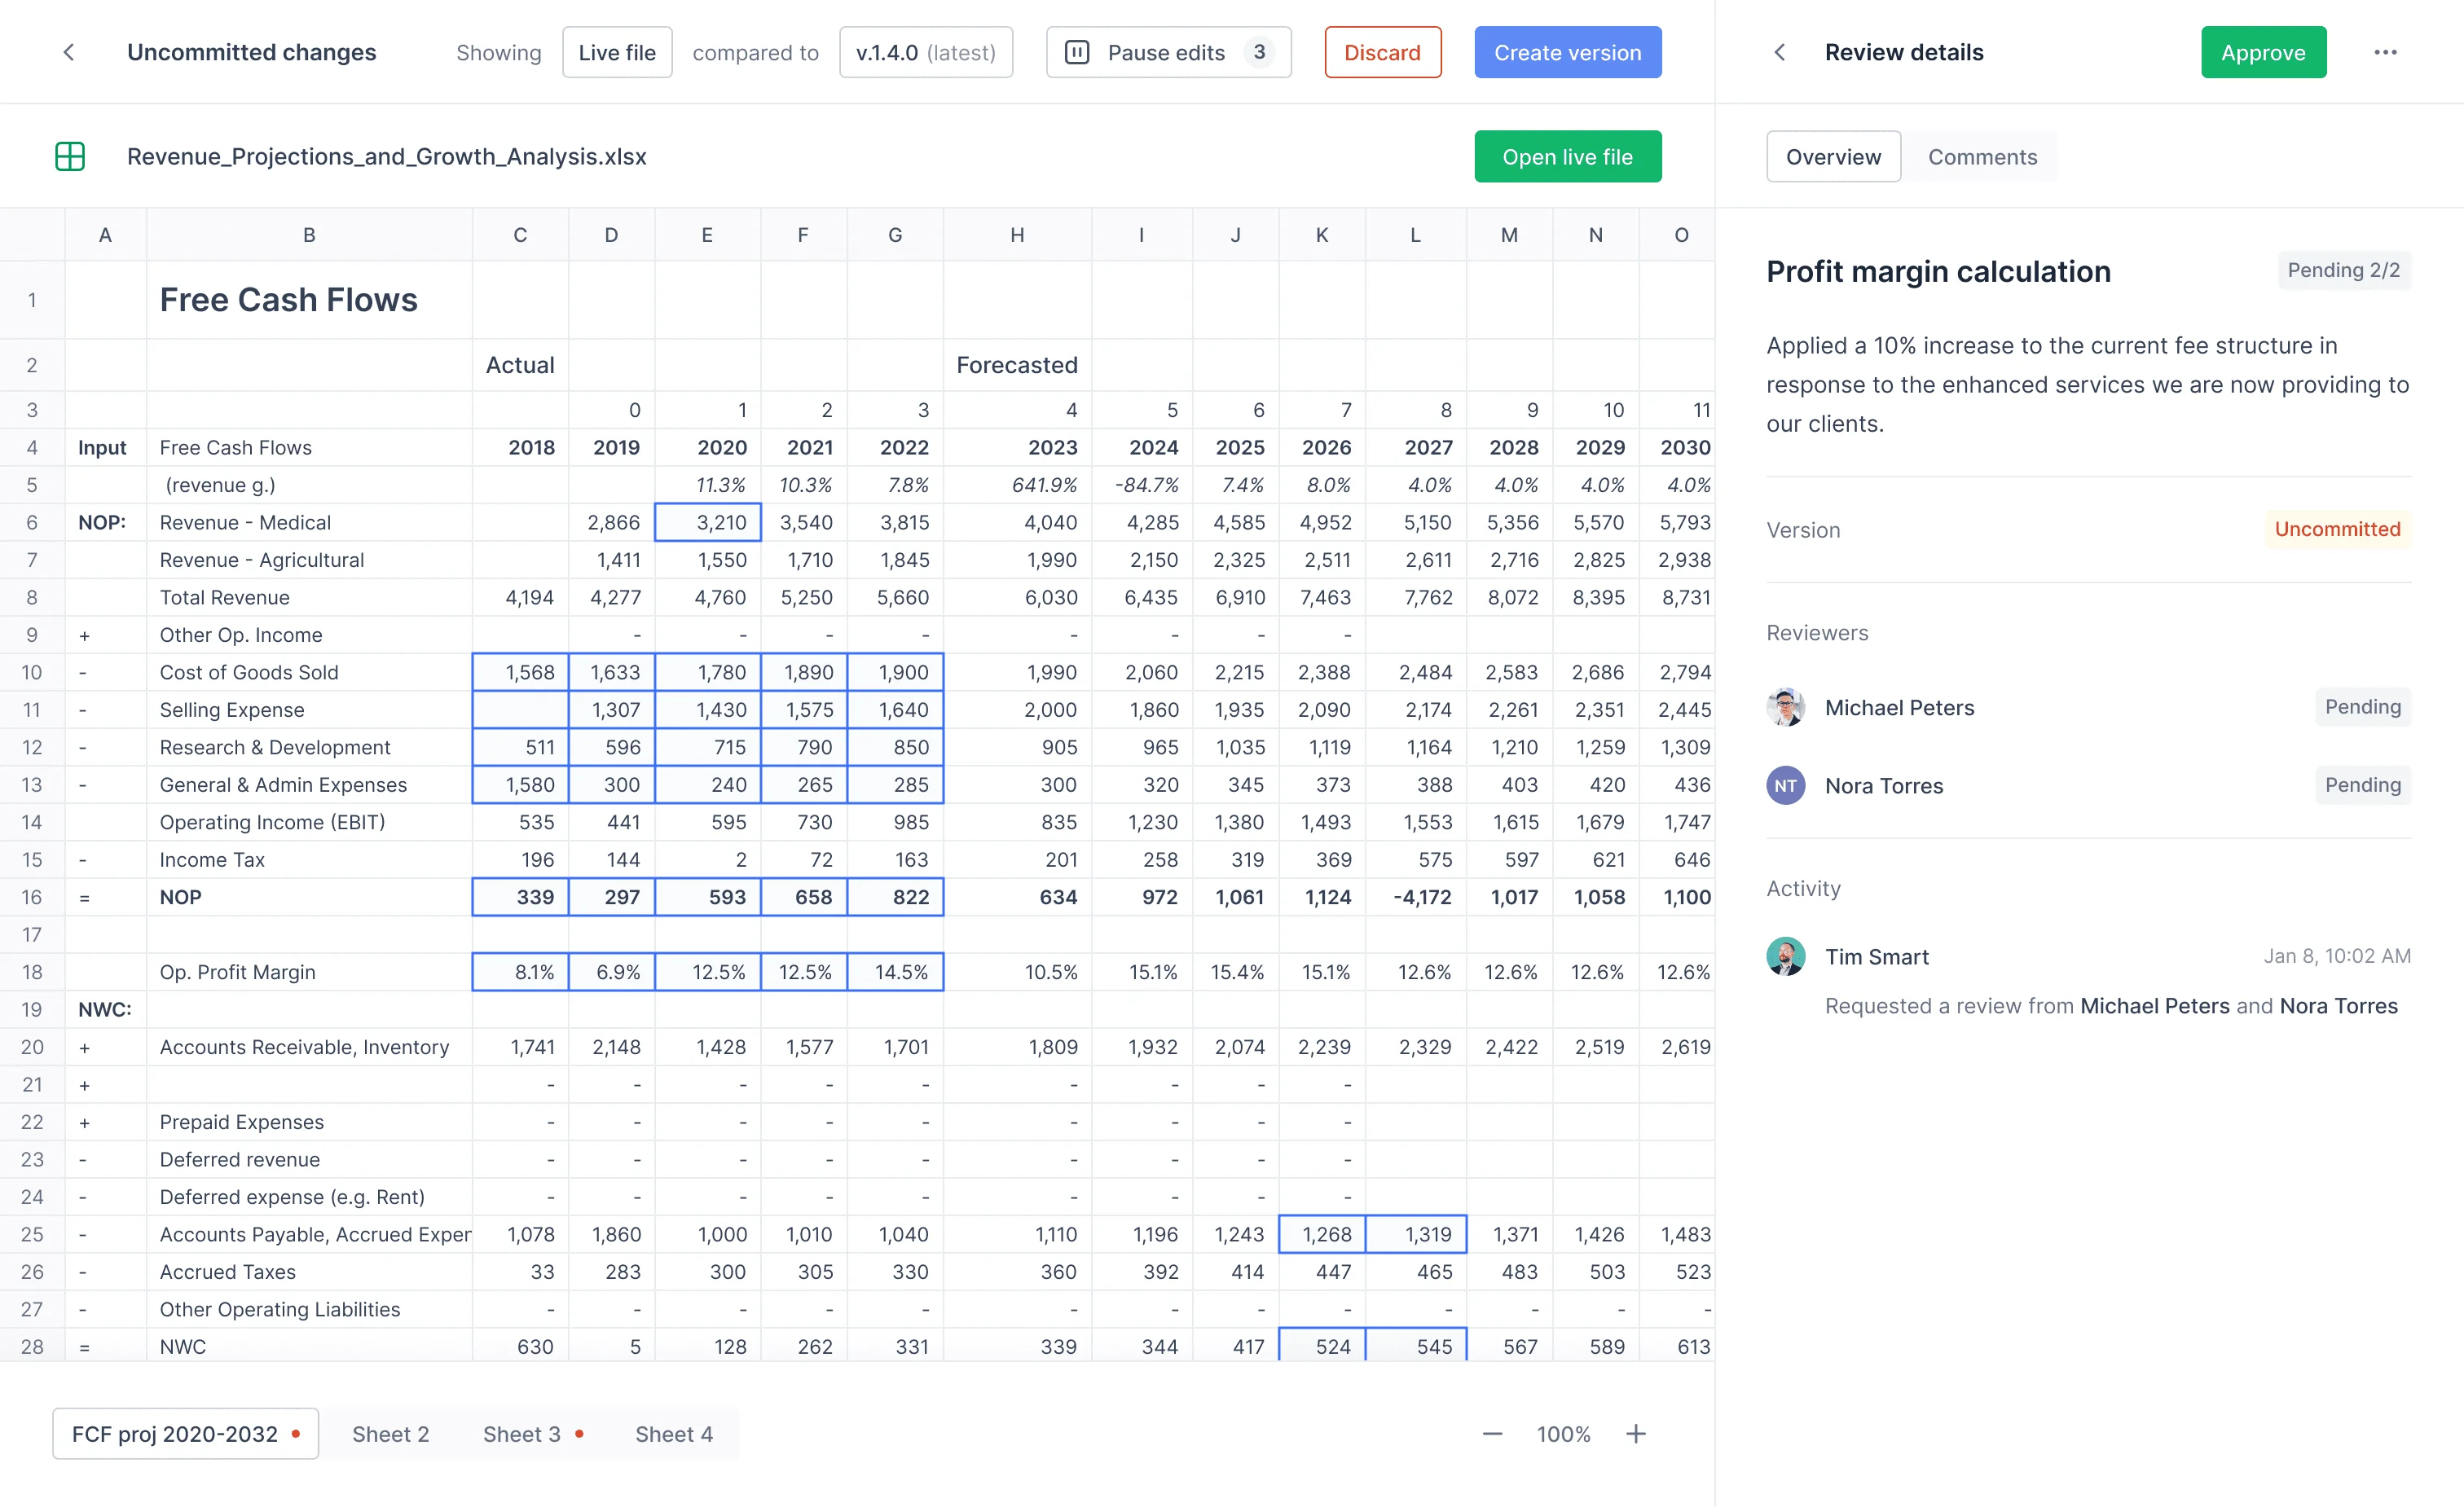This screenshot has width=2464, height=1507.
Task: Click the back chevron in Review details panel
Action: pyautogui.click(x=1780, y=52)
